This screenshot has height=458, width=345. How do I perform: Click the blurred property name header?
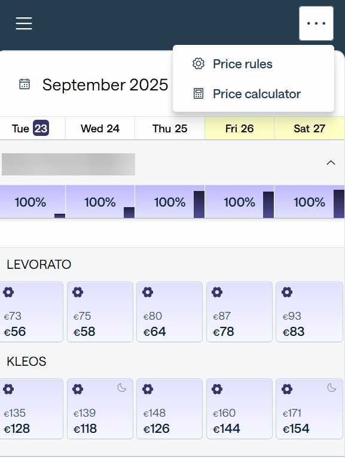click(x=69, y=164)
